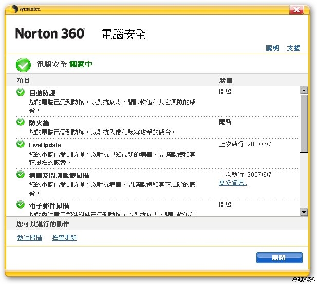This screenshot has width=317, height=284.
Task: Click the scrollbar down arrow in the item list
Action: tap(304, 212)
